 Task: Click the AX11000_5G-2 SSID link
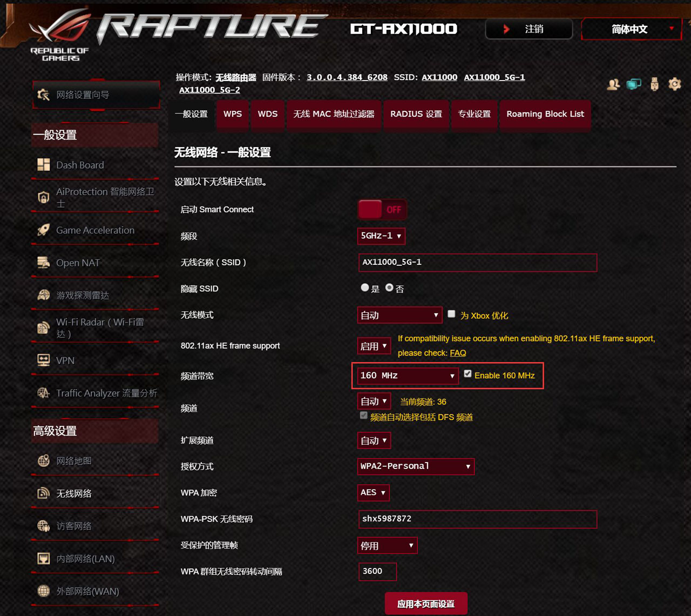point(209,90)
